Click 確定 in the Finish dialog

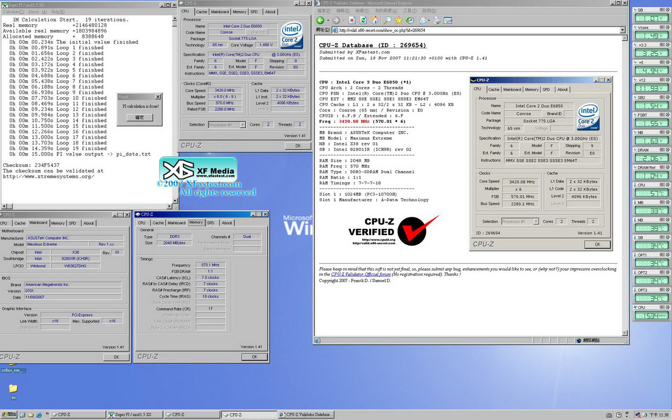[140, 118]
